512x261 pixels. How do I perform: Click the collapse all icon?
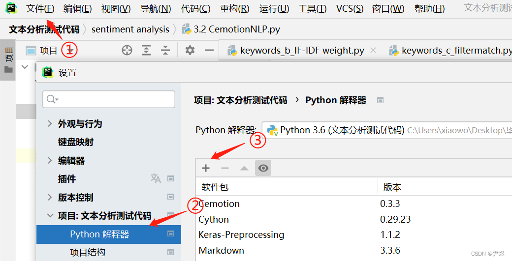[165, 50]
